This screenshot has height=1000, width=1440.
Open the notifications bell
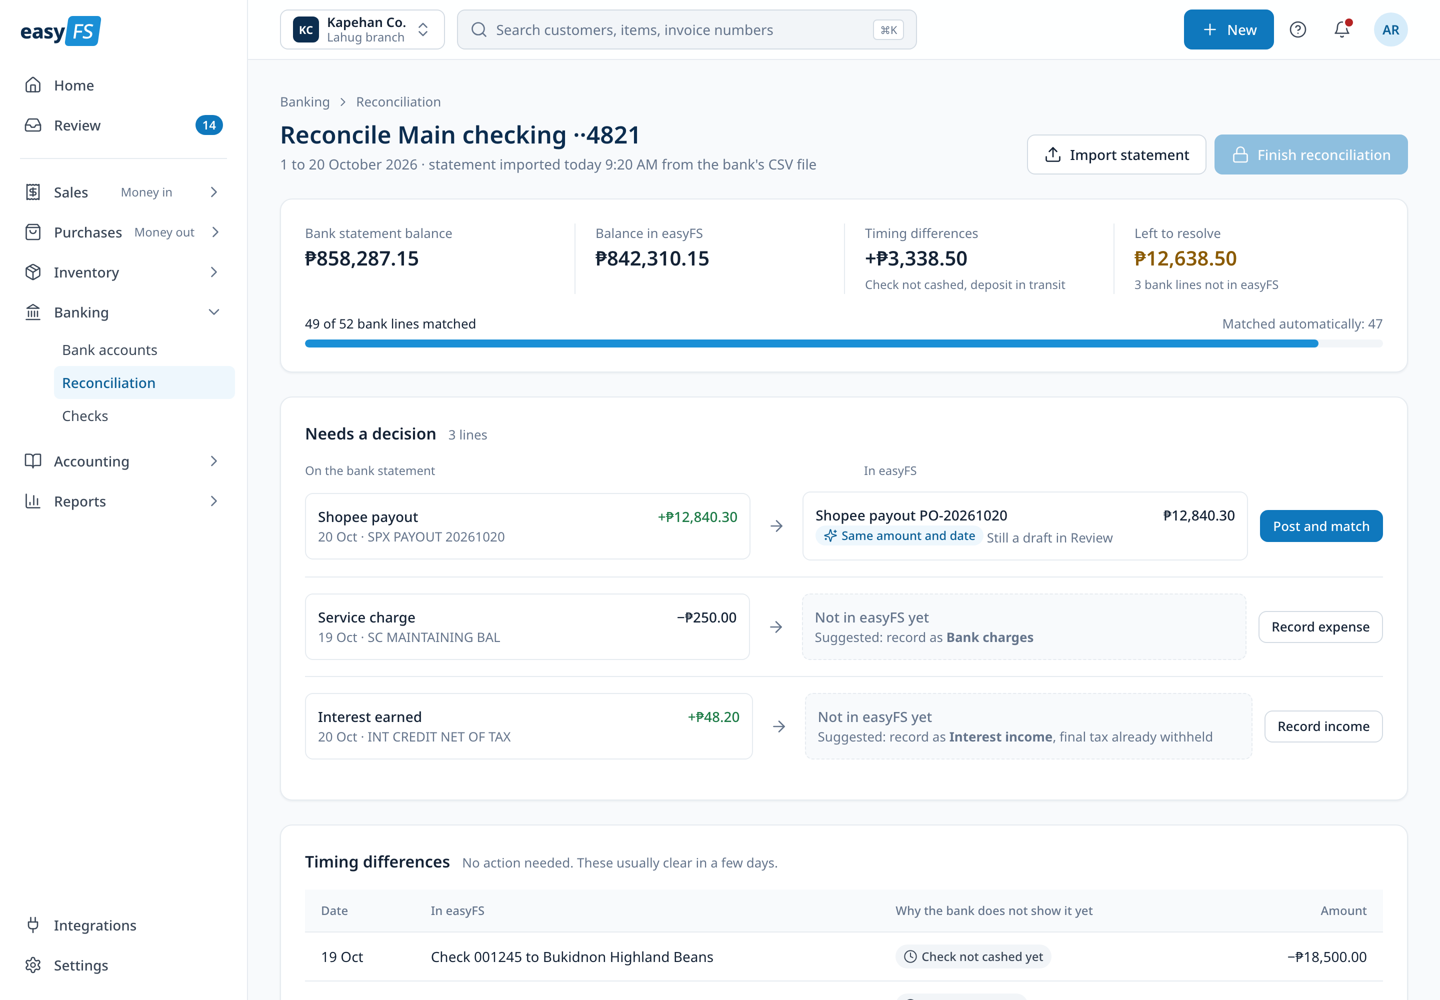pos(1341,29)
